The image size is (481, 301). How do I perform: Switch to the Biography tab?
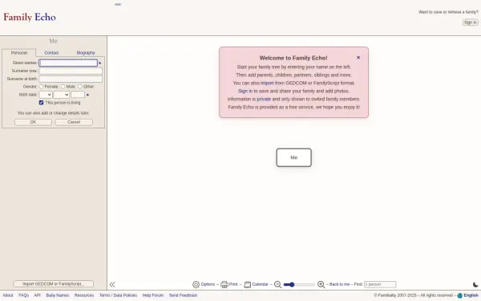(86, 53)
